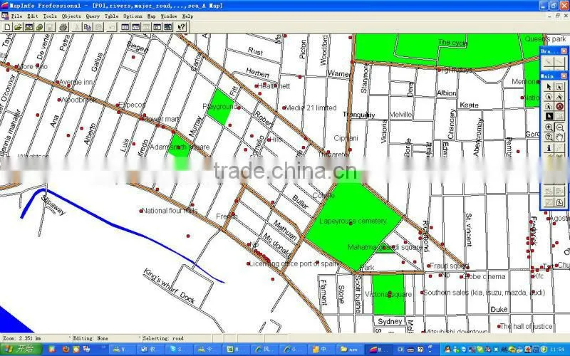The width and height of the screenshot is (570, 356).
Task: Click the Lapeyrouse cemetery label
Action: [x=353, y=221]
